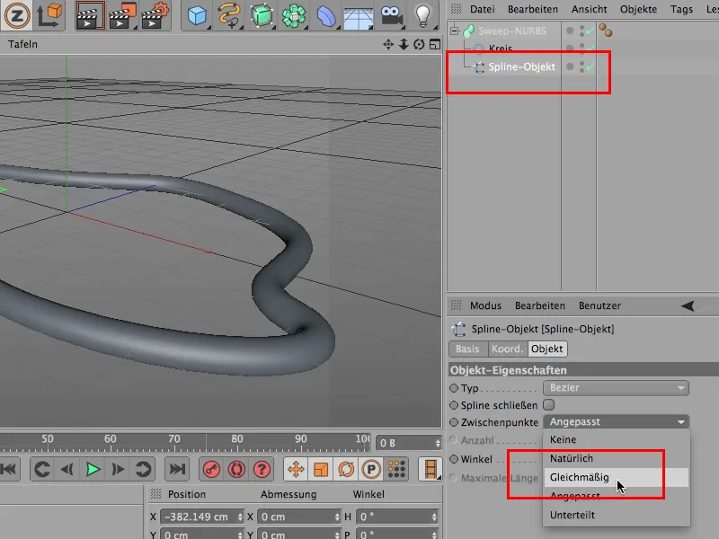Open Tags menu in object manager

681,9
